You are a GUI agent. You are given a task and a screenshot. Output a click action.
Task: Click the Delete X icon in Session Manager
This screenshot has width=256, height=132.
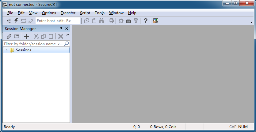(x=61, y=36)
